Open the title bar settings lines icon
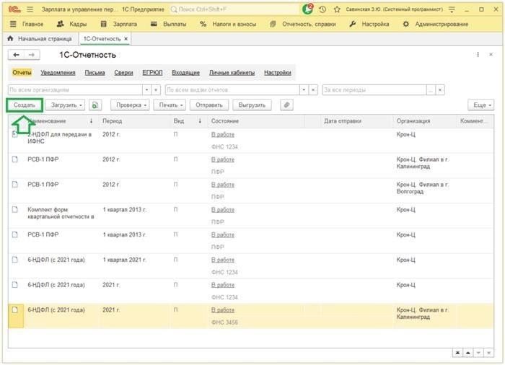Screen dimensions: 505x365 pyautogui.click(x=452, y=9)
